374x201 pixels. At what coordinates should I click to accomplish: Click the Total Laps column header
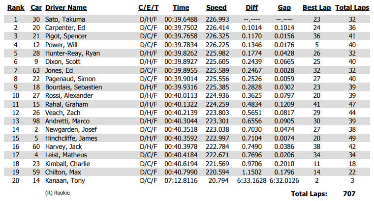352,8
